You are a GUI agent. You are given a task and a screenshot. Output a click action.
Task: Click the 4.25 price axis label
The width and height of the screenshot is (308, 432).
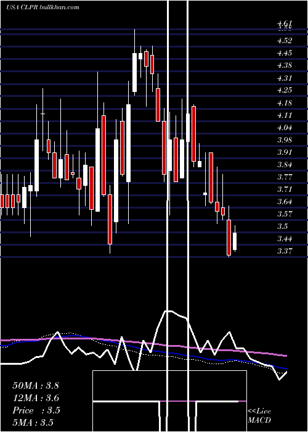(285, 90)
